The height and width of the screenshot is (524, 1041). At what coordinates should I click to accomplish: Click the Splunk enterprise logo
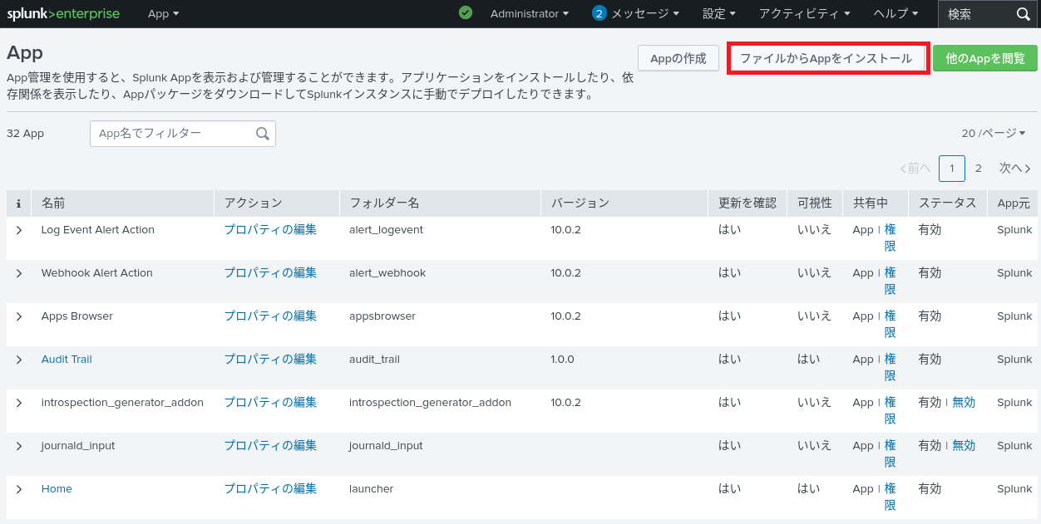[63, 14]
